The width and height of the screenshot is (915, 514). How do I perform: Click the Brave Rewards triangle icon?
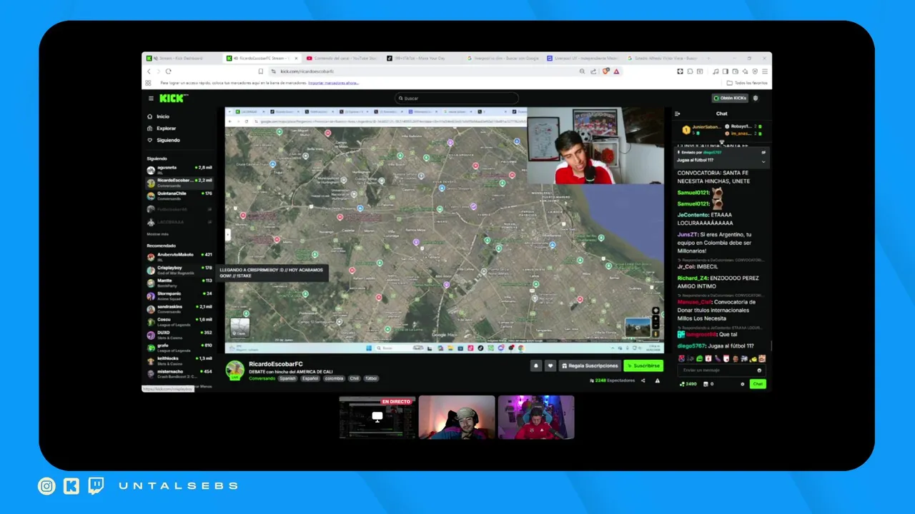[616, 71]
